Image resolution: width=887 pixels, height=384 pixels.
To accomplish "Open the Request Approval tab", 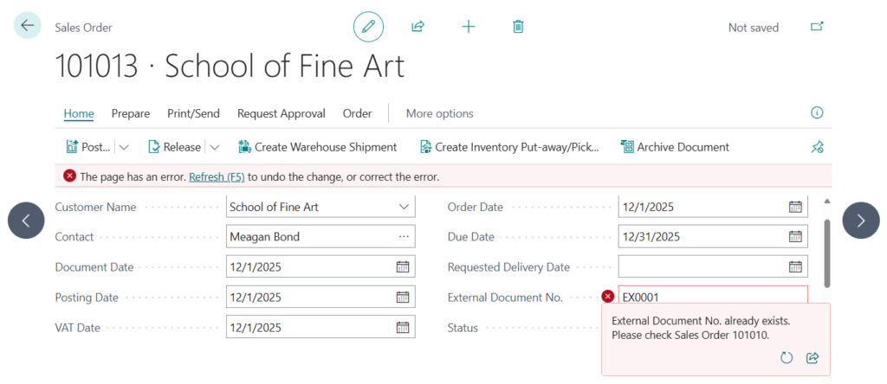I will tap(281, 113).
